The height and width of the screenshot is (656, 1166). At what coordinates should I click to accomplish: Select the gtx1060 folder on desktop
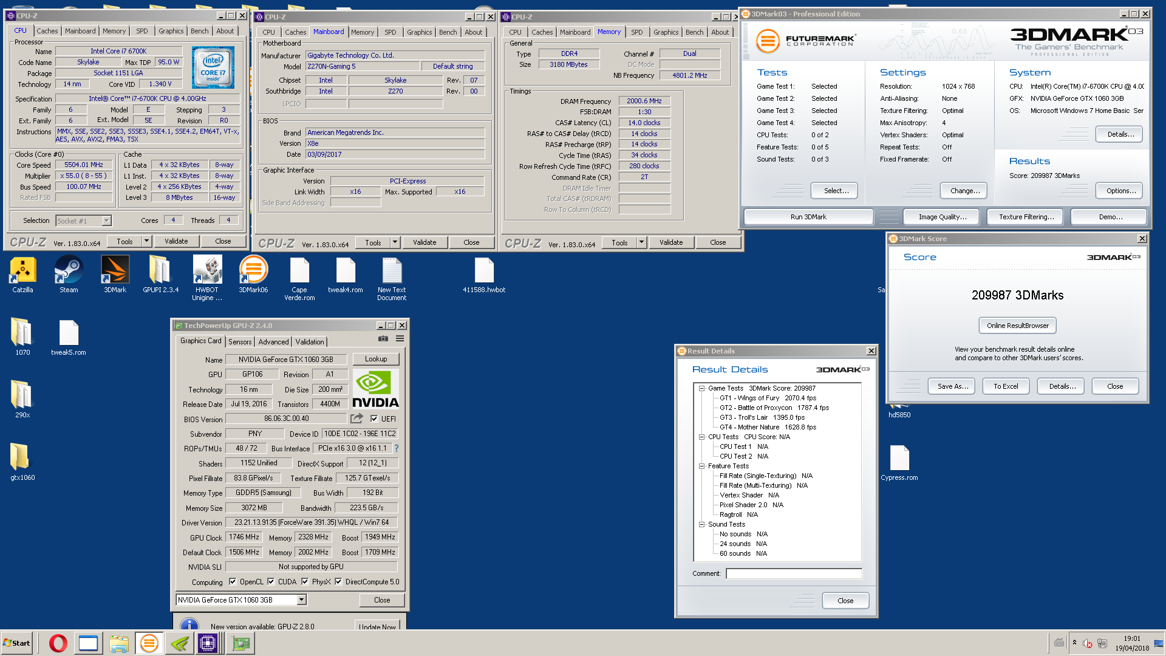(x=22, y=462)
